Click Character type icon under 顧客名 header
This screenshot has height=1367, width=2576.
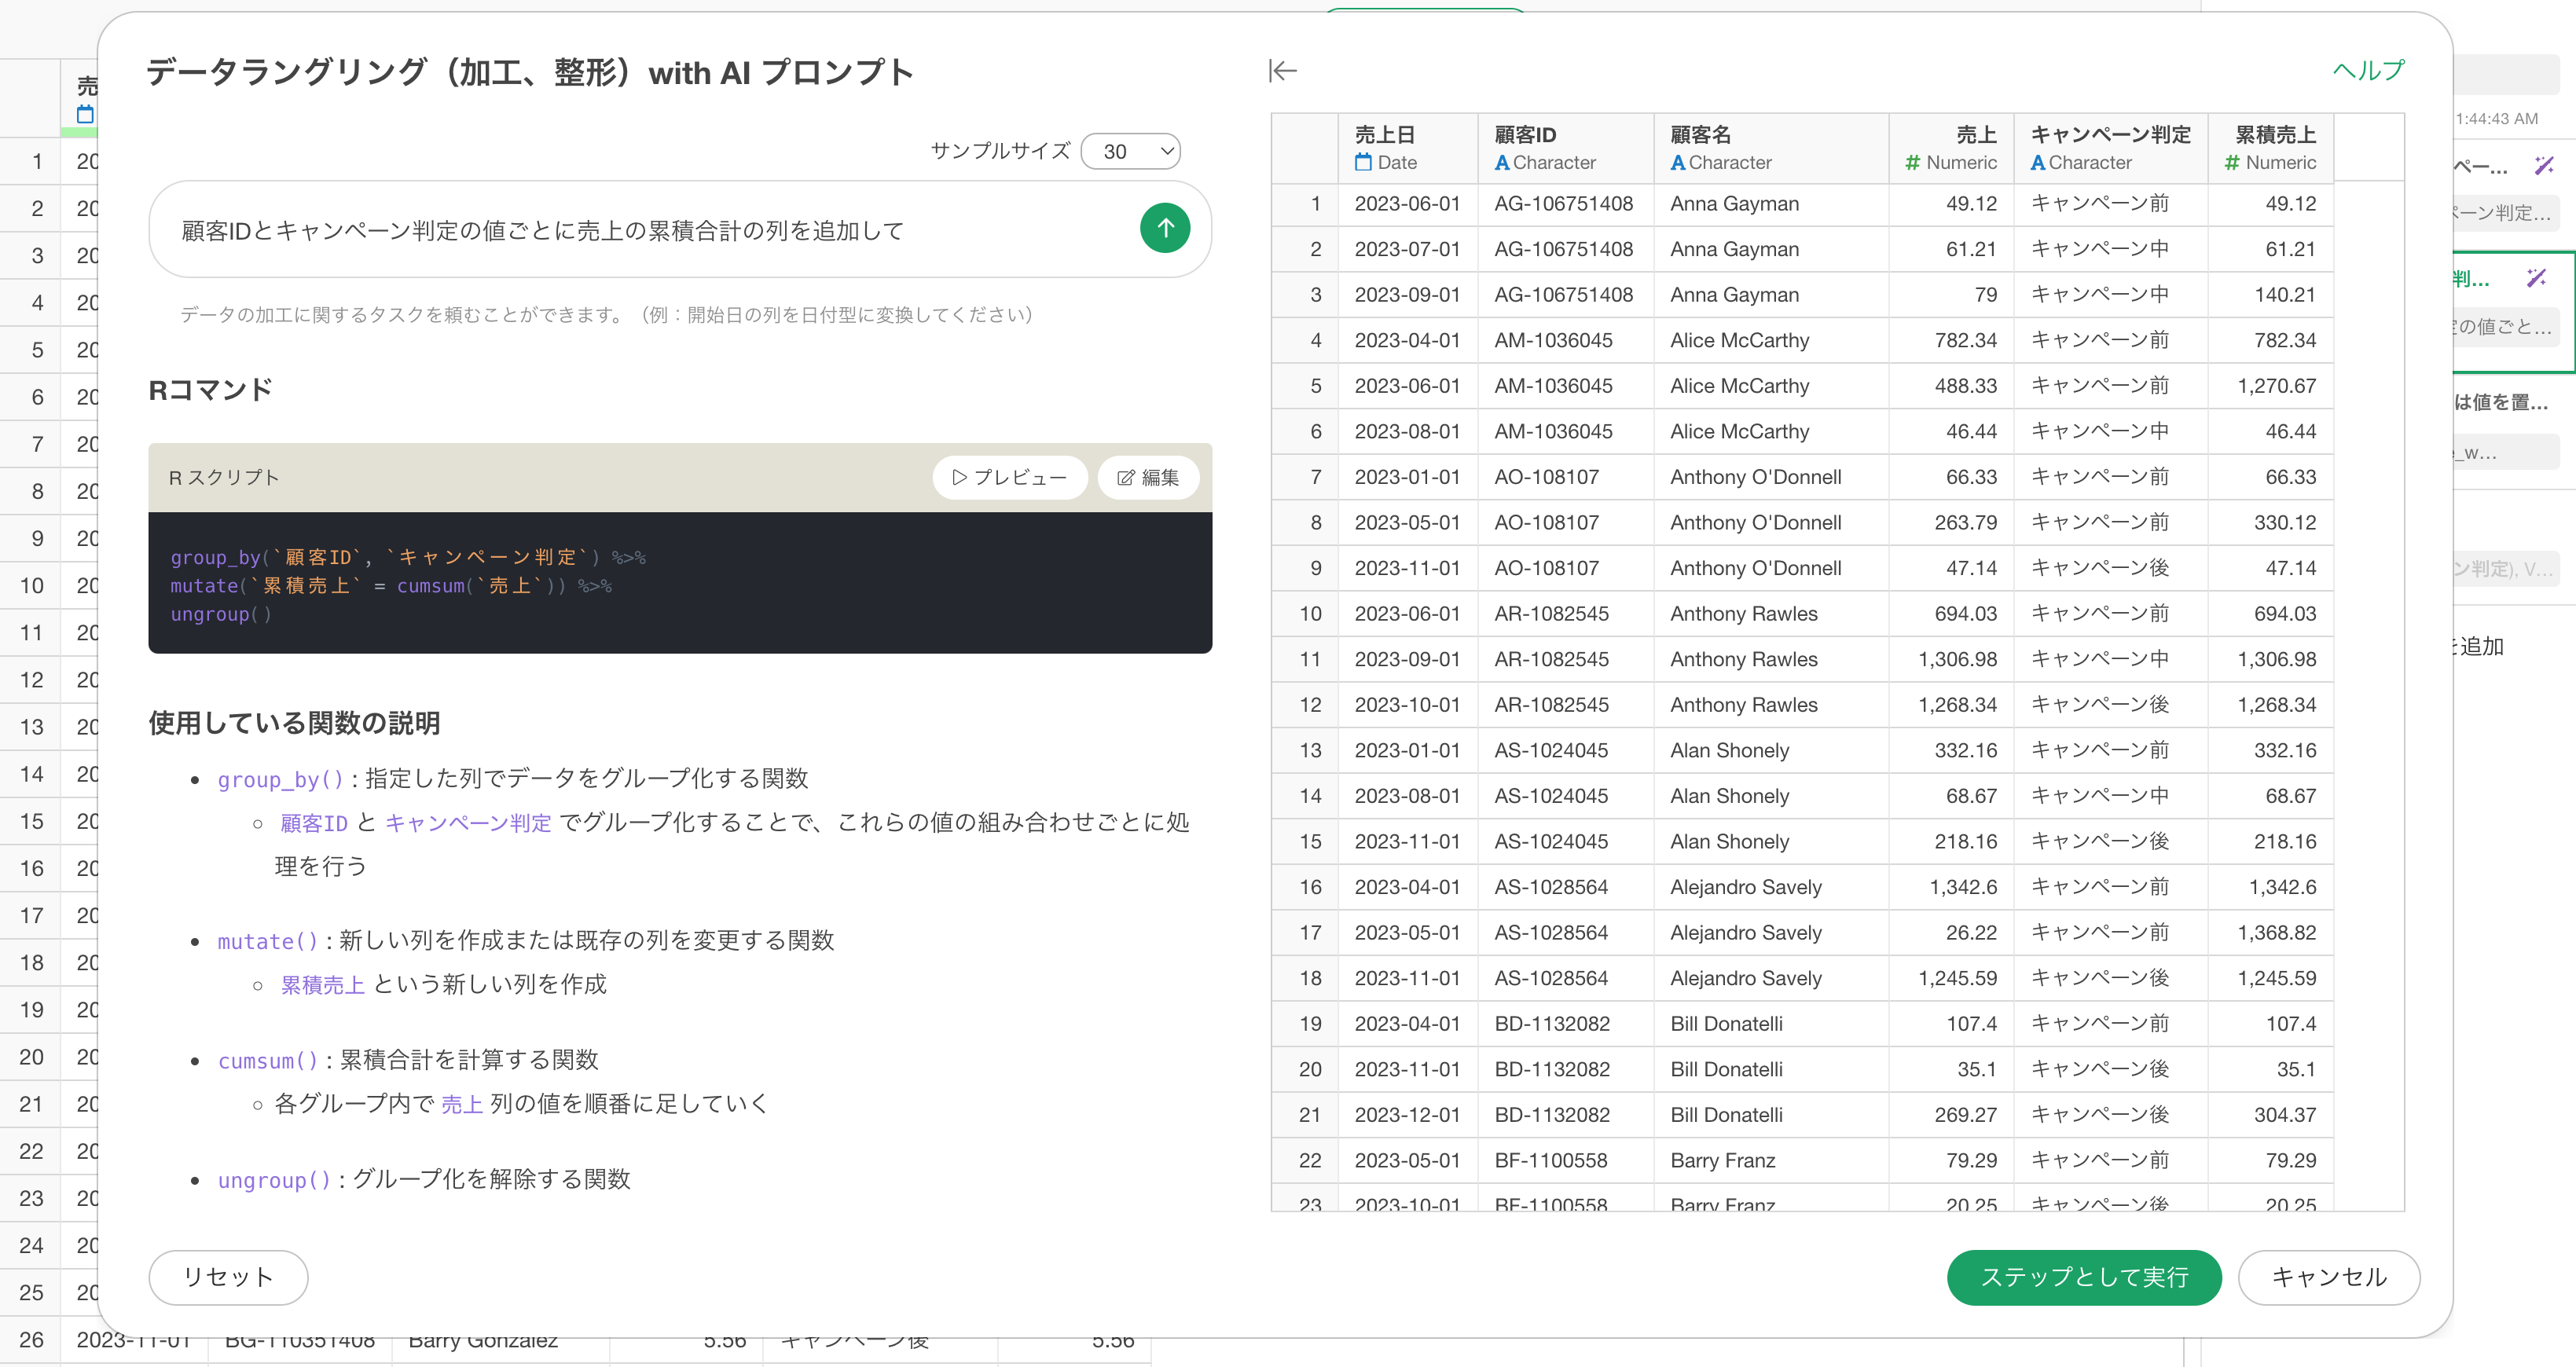(x=1678, y=162)
